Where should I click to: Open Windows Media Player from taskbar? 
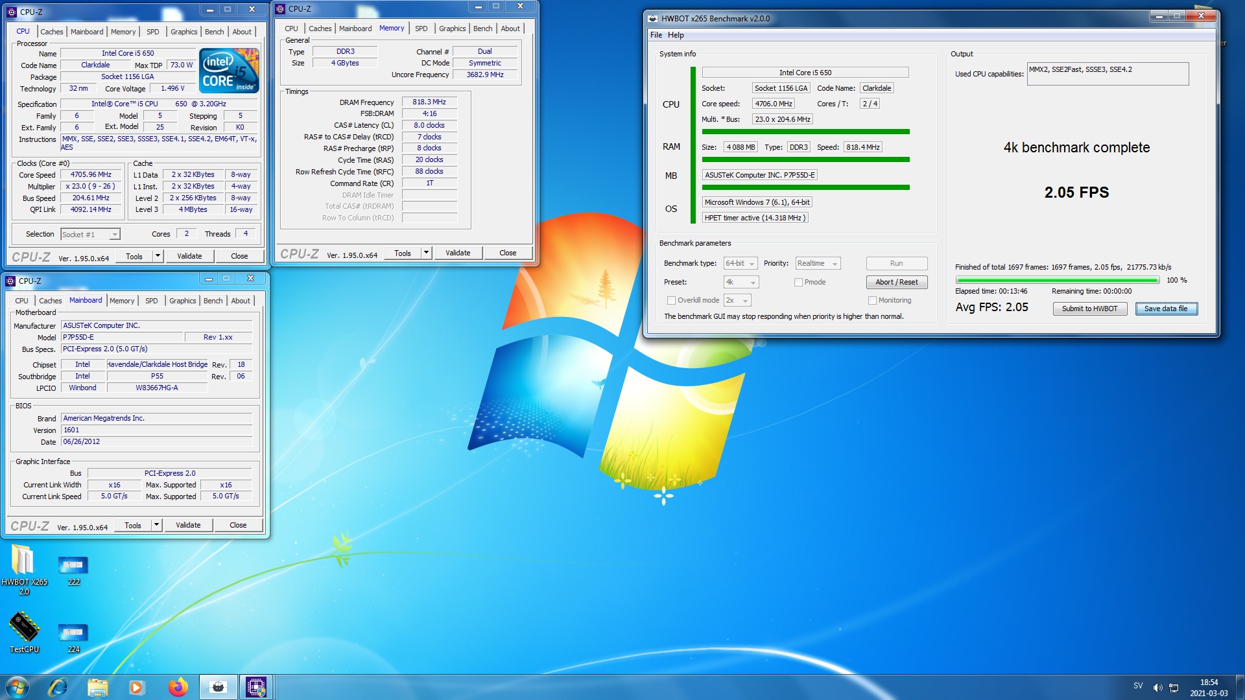point(137,687)
